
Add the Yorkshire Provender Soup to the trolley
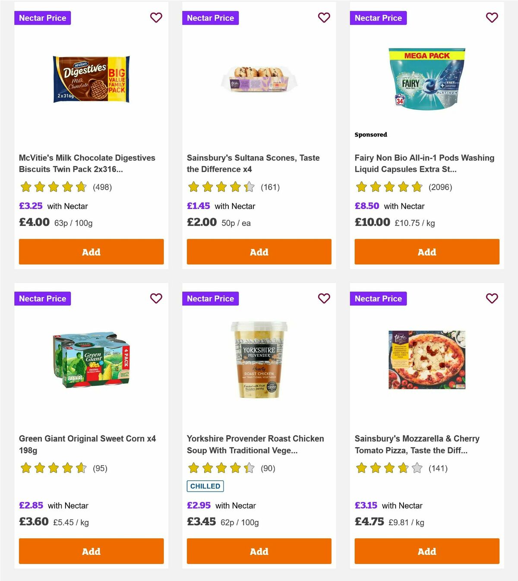[x=259, y=551]
